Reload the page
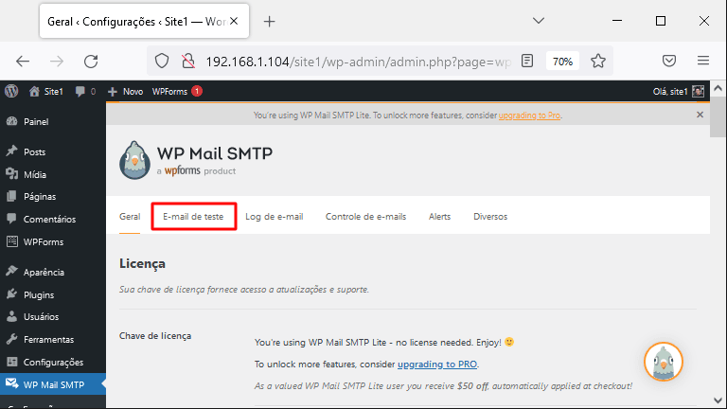The image size is (727, 409). [91, 62]
